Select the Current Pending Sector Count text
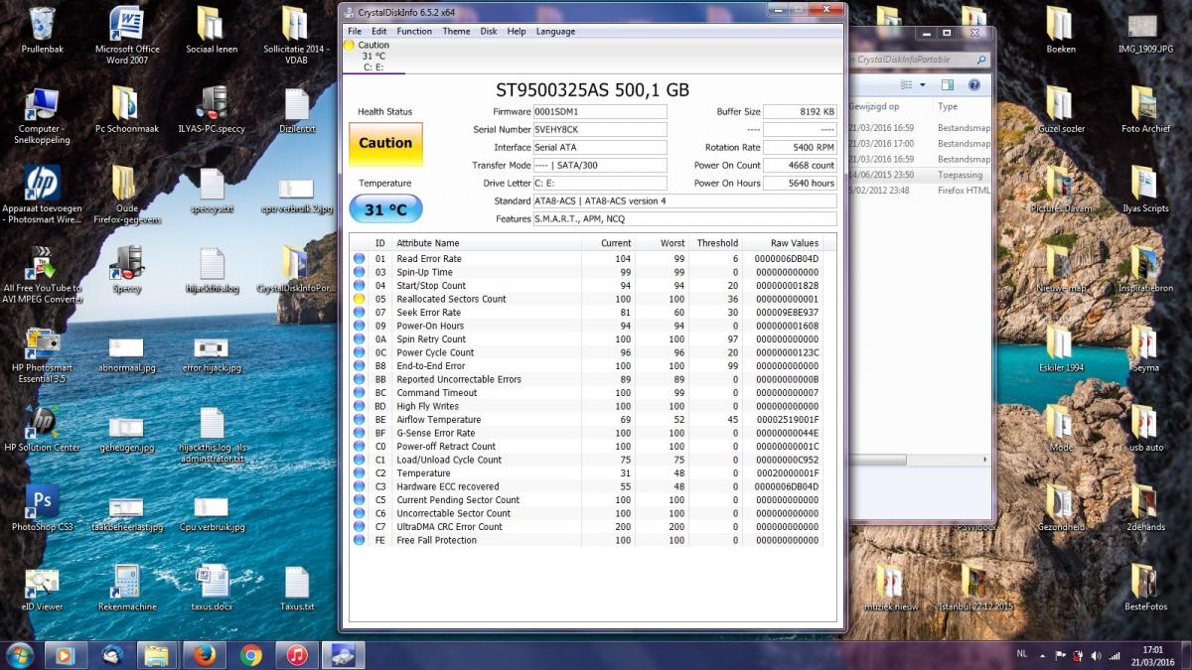 458,499
